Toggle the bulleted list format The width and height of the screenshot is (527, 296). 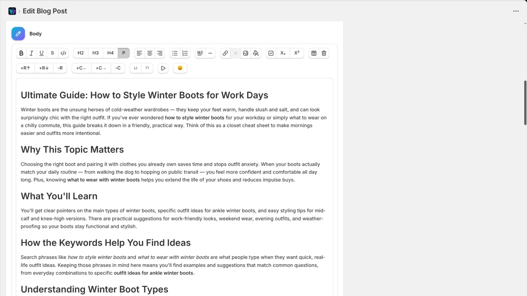point(174,53)
